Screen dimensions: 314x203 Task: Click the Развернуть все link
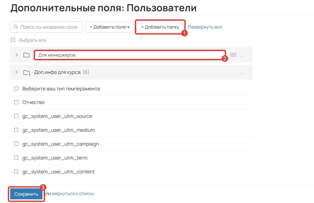205,27
